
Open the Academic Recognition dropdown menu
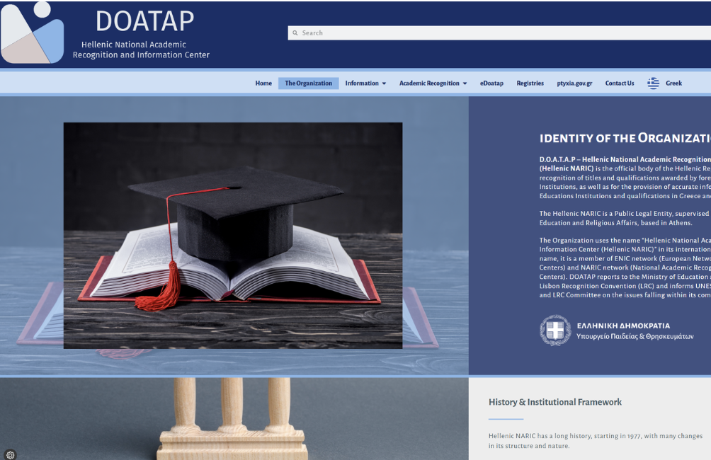433,84
